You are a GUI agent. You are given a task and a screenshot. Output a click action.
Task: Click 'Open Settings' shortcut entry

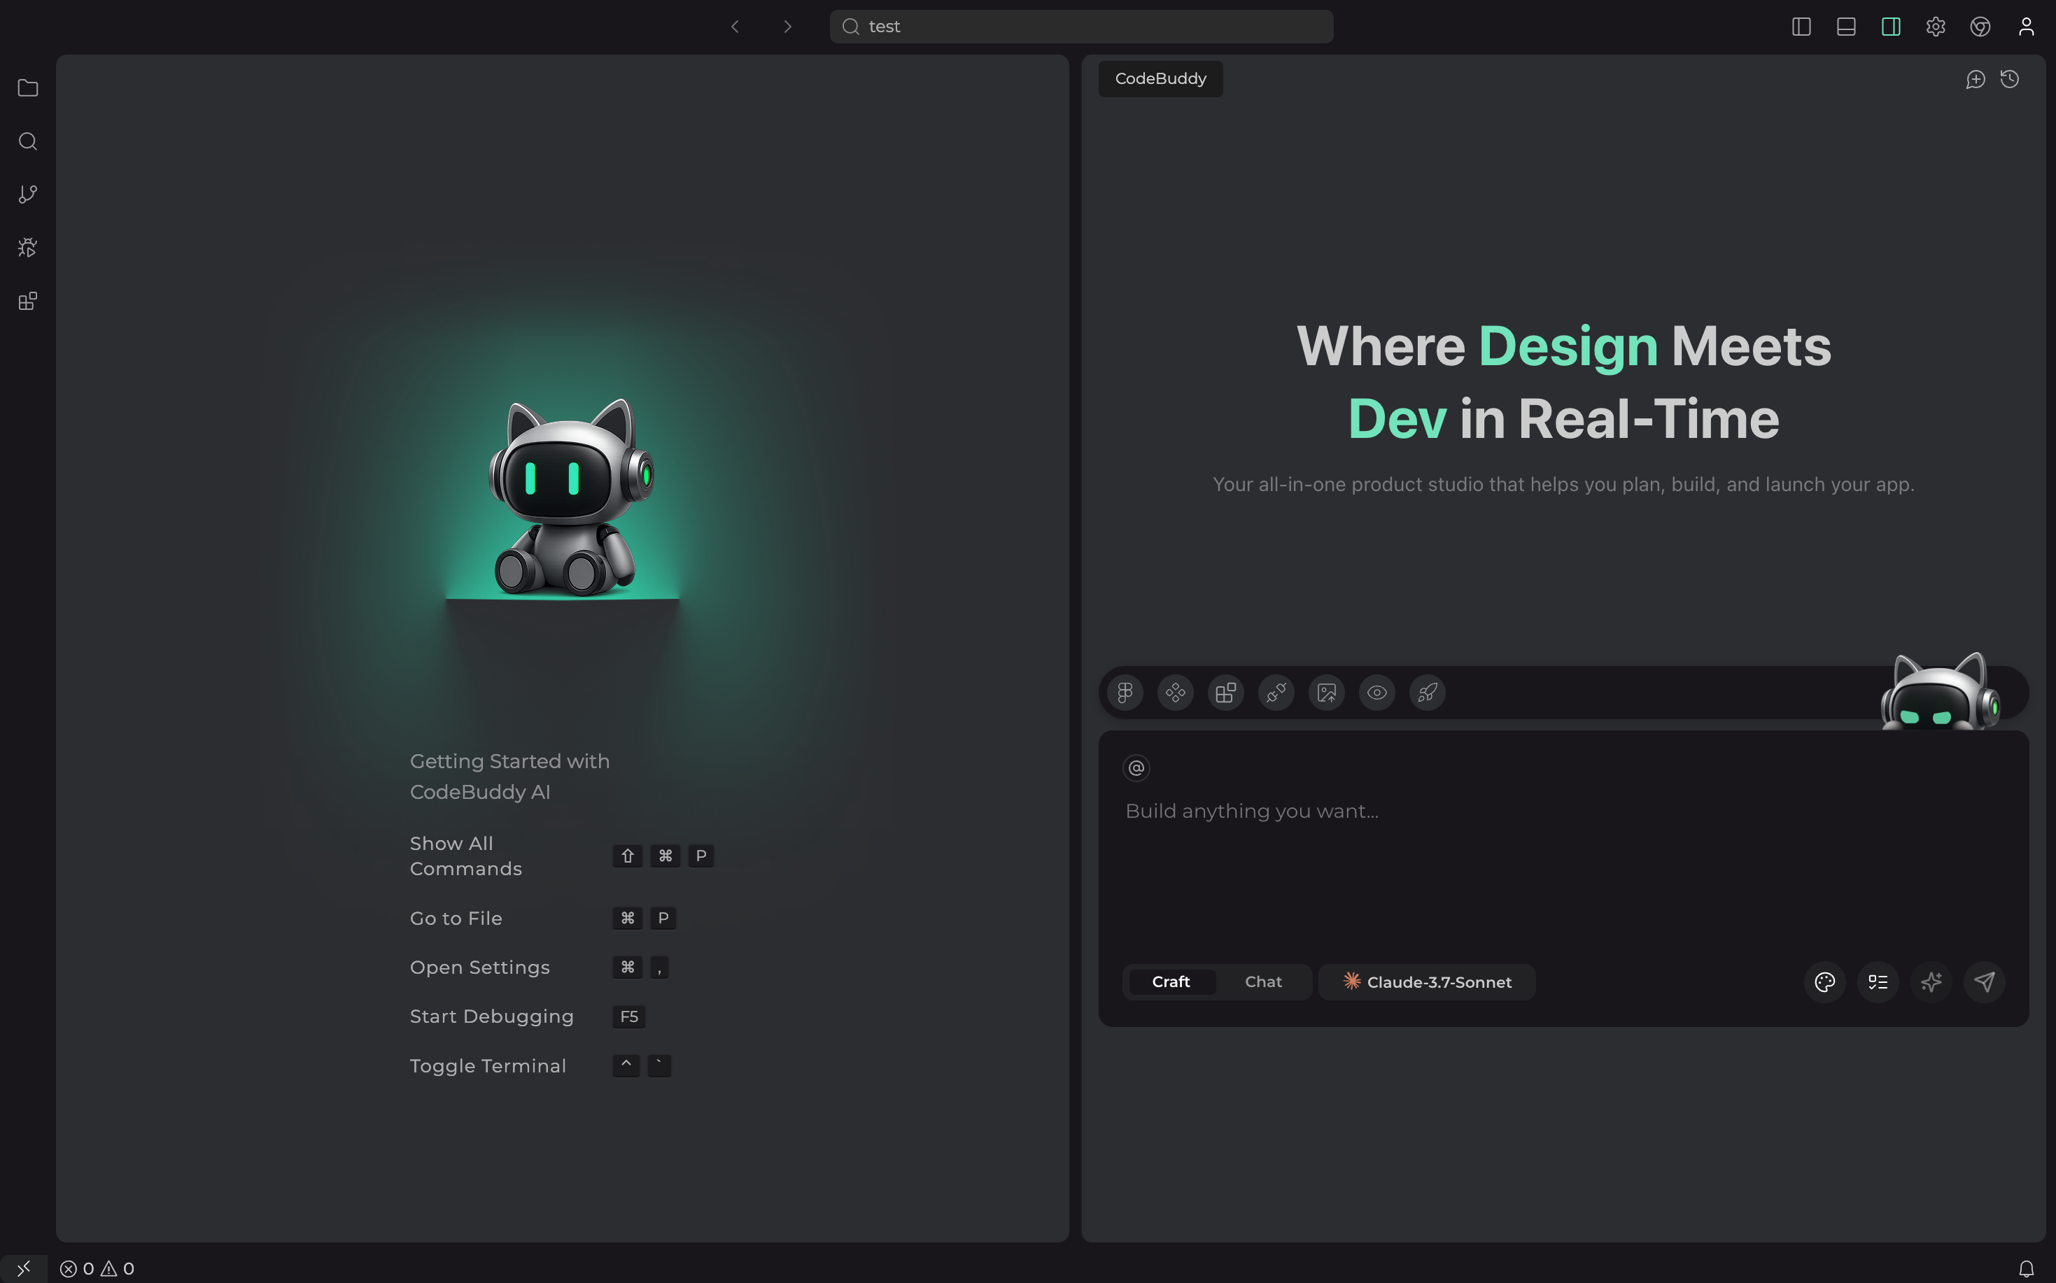[x=539, y=967]
